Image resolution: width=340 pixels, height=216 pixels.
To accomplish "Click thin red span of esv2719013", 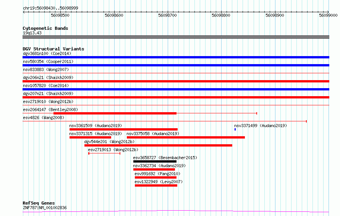I will [x=104, y=153].
